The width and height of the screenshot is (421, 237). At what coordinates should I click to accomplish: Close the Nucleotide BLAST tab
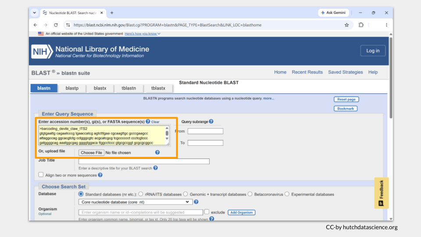(x=101, y=13)
